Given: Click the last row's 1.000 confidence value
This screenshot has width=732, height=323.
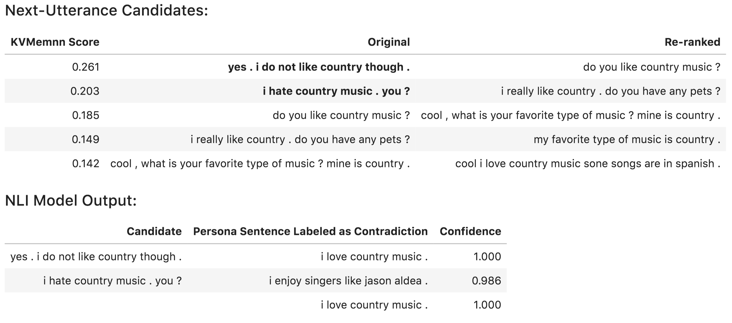Looking at the screenshot, I should click(487, 305).
